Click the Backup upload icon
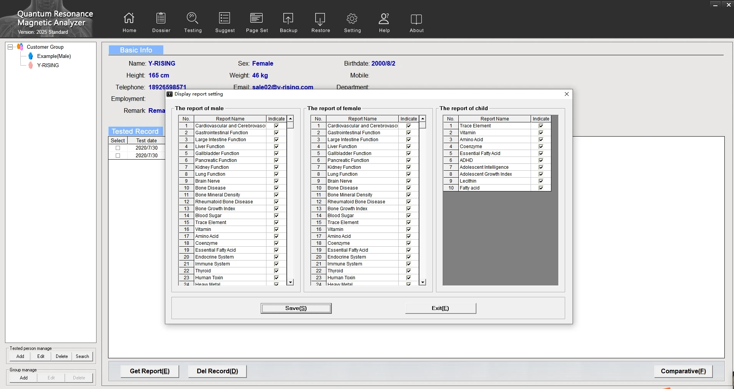Screen dimensions: 734x389 (x=288, y=18)
